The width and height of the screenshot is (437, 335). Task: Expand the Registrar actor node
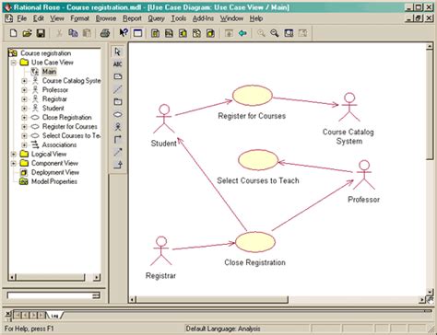coord(24,99)
